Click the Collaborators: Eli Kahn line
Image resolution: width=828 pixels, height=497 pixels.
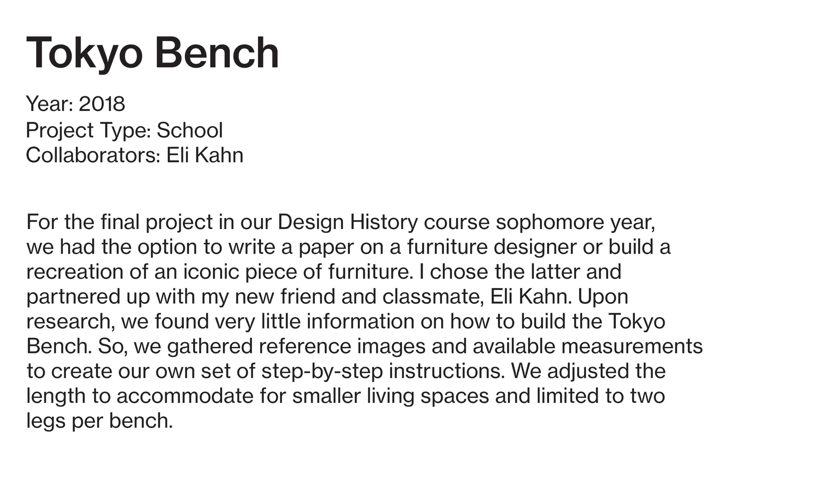tap(135, 155)
